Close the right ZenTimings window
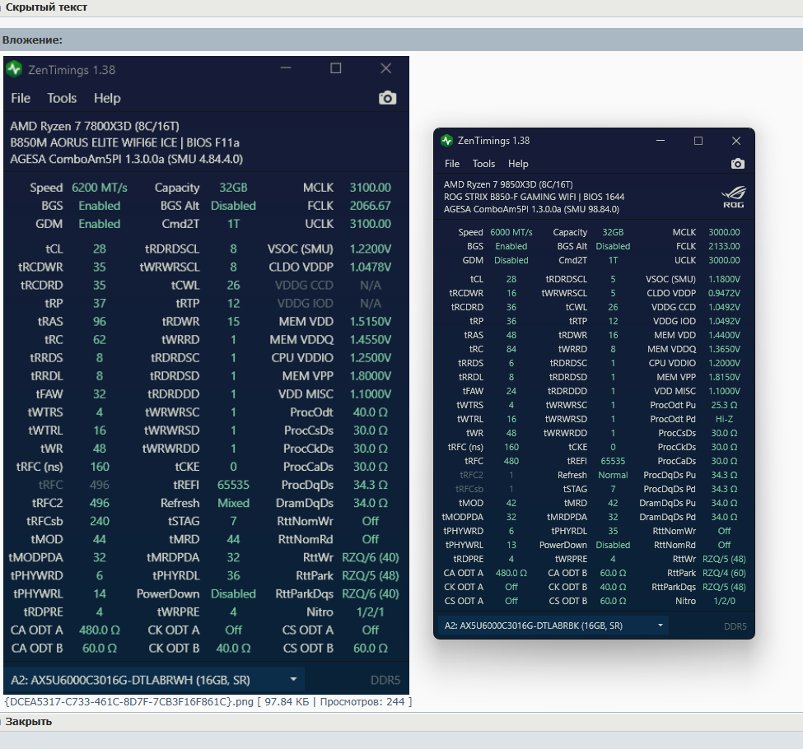The image size is (803, 749). pyautogui.click(x=736, y=140)
